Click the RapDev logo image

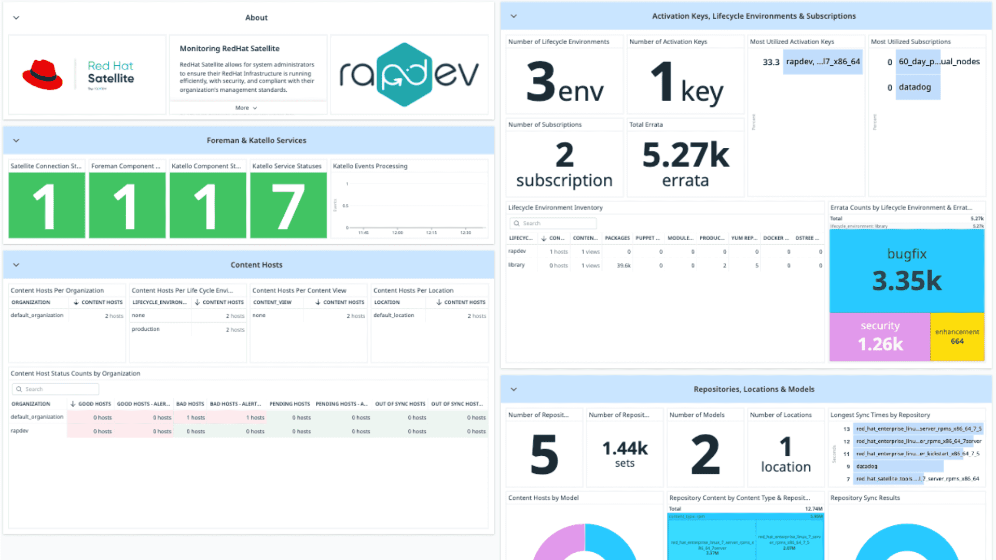(409, 75)
